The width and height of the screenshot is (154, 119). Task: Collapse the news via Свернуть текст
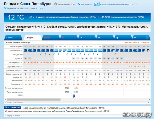[13, 116]
